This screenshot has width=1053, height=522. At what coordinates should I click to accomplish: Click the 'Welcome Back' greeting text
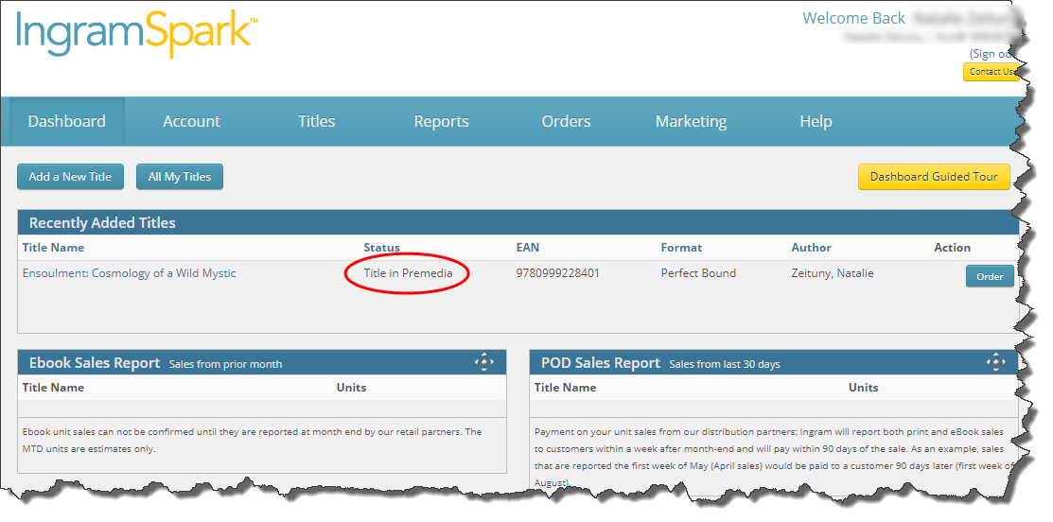[853, 18]
